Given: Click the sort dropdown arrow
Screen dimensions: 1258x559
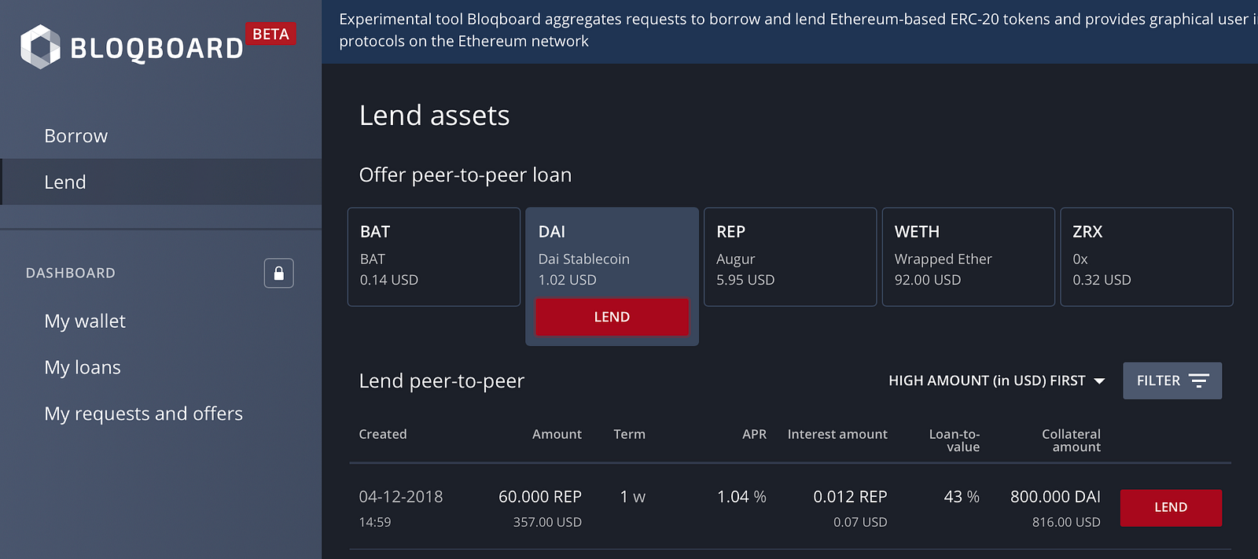Looking at the screenshot, I should 1099,381.
